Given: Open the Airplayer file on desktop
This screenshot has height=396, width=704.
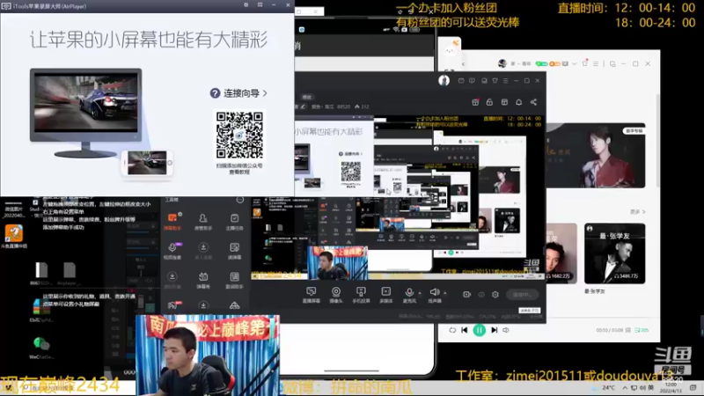Looking at the screenshot, I should 70,274.
